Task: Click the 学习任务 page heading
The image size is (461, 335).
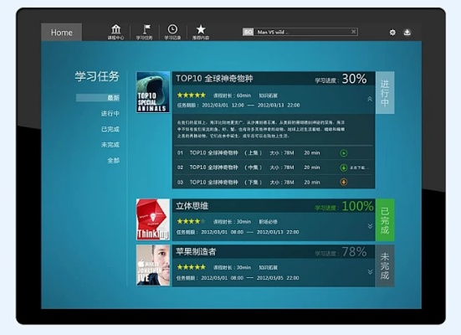Action: [x=97, y=76]
